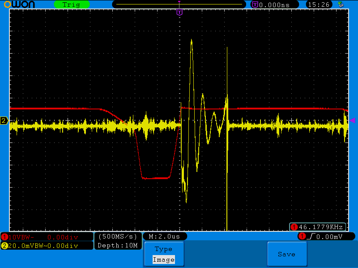This screenshot has width=358, height=268.
Task: Click the purple T icon beside 0.000ns
Action: pyautogui.click(x=255, y=5)
